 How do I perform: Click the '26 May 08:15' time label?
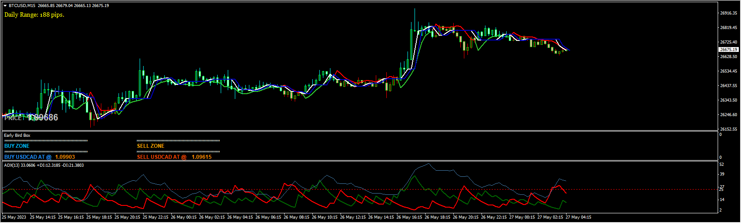[x=296, y=217]
